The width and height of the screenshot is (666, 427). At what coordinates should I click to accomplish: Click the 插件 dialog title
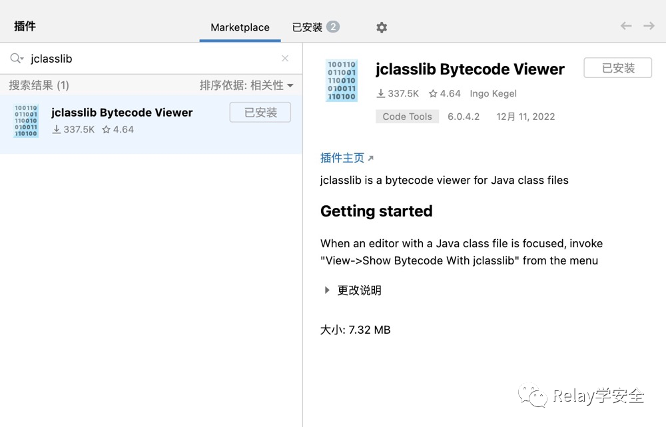pyautogui.click(x=25, y=27)
